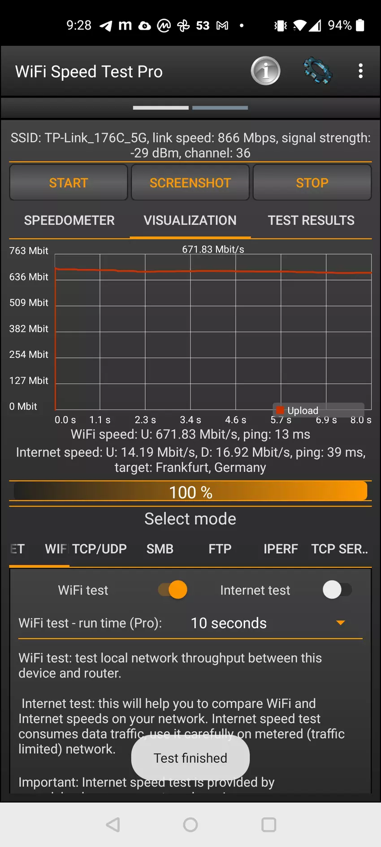Expand the WiFi test run time dropdown arrow
The width and height of the screenshot is (381, 847).
pyautogui.click(x=341, y=623)
